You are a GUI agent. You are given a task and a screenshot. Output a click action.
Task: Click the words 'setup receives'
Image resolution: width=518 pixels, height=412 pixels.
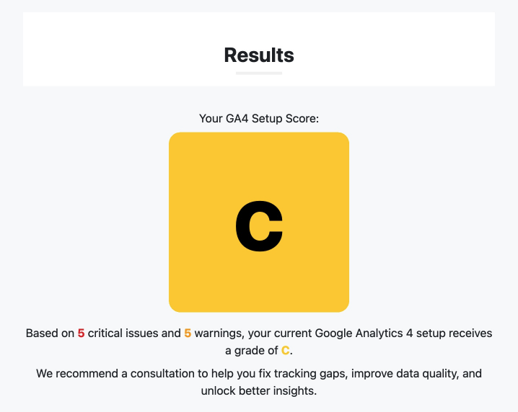[455, 333]
